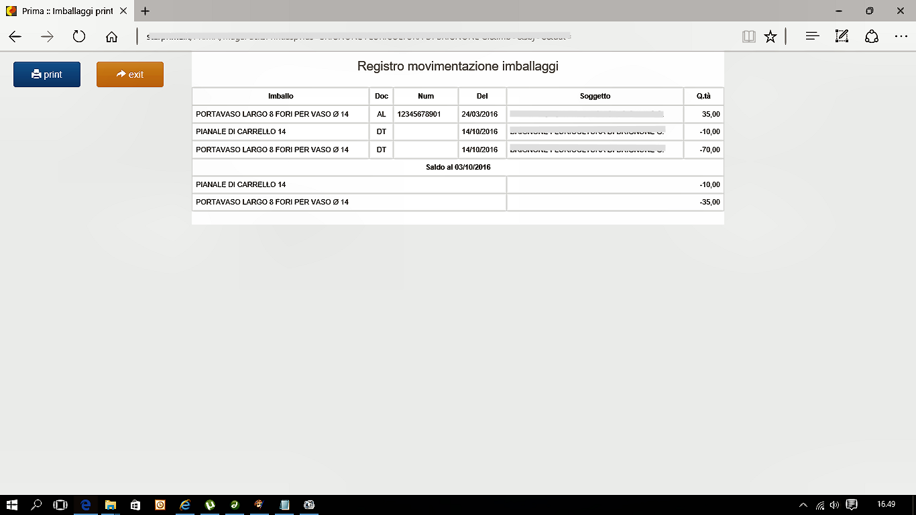The width and height of the screenshot is (916, 515).
Task: Add this page to favorites
Action: tap(770, 37)
